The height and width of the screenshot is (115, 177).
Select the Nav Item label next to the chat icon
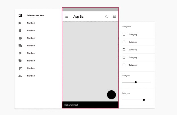pos(31,46)
